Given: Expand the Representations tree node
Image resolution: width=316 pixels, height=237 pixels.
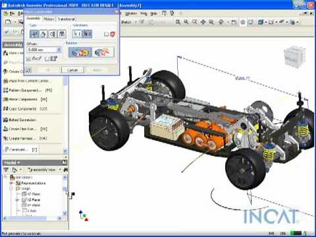Looking at the screenshot, I should coord(11,183).
